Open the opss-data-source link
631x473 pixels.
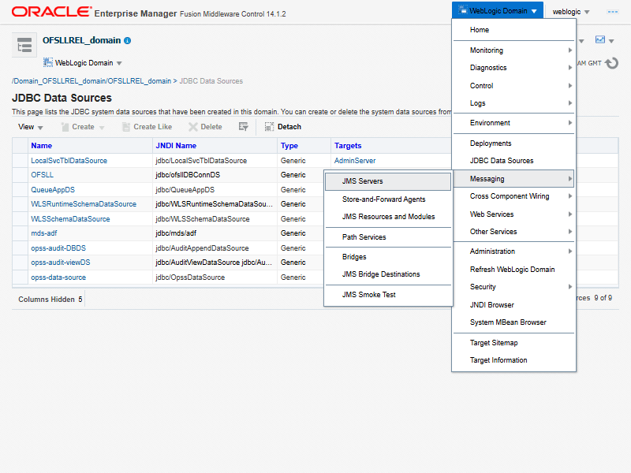pos(58,277)
